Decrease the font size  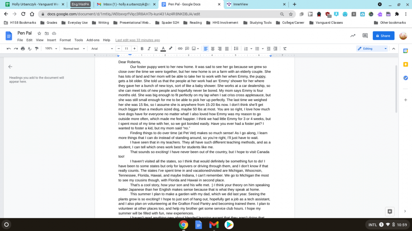[x=118, y=49]
